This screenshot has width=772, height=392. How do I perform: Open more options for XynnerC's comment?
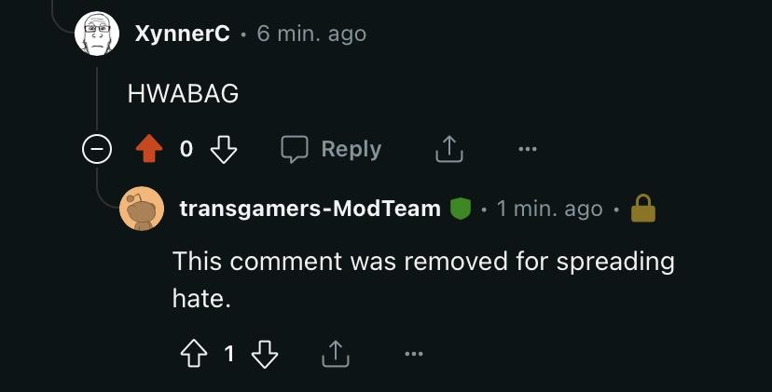pyautogui.click(x=528, y=149)
